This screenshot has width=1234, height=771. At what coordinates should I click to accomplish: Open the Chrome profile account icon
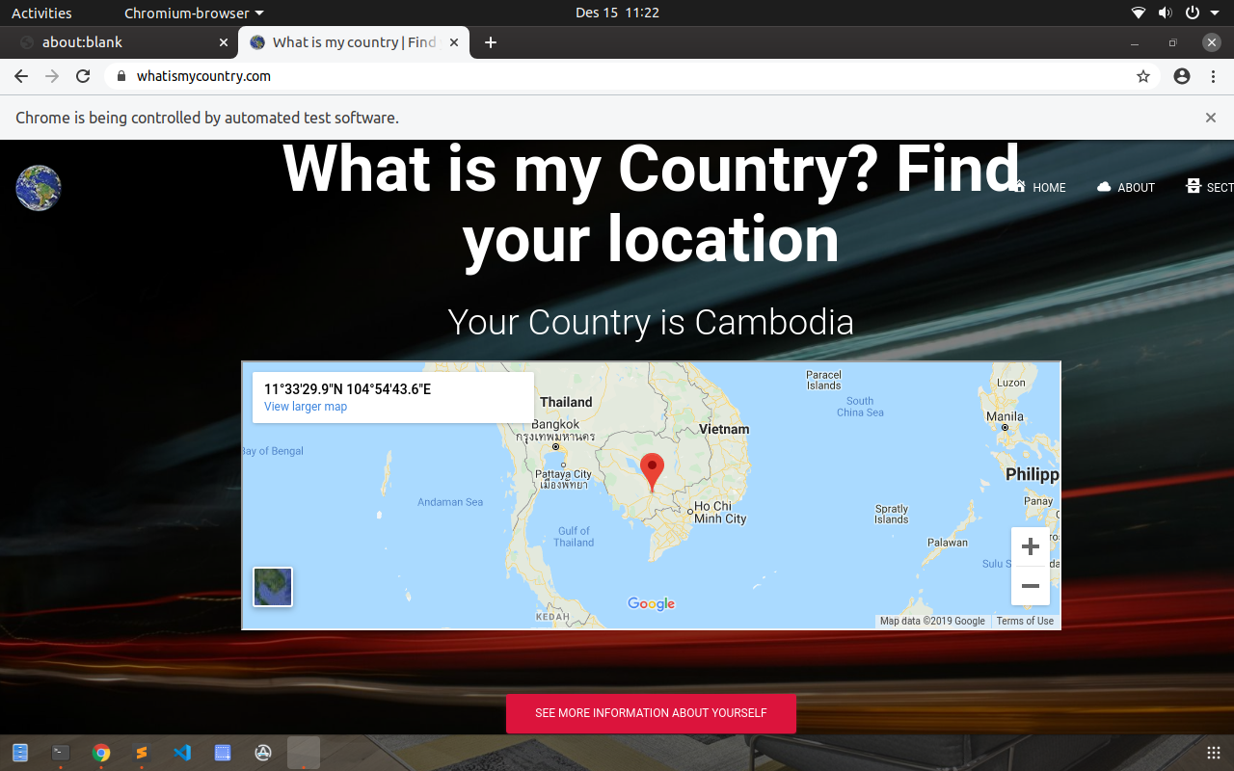[1182, 76]
